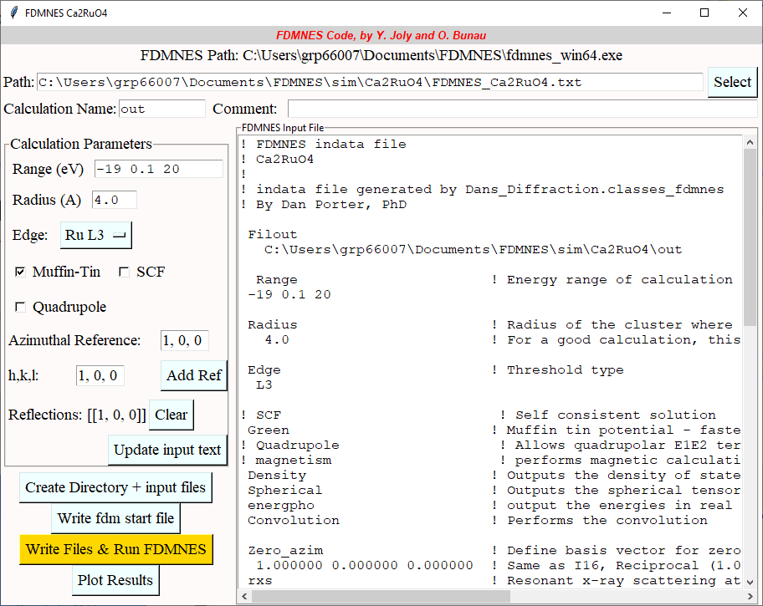Image resolution: width=763 pixels, height=606 pixels.
Task: Open the Edge dropdown showing Ru L3
Action: click(96, 236)
